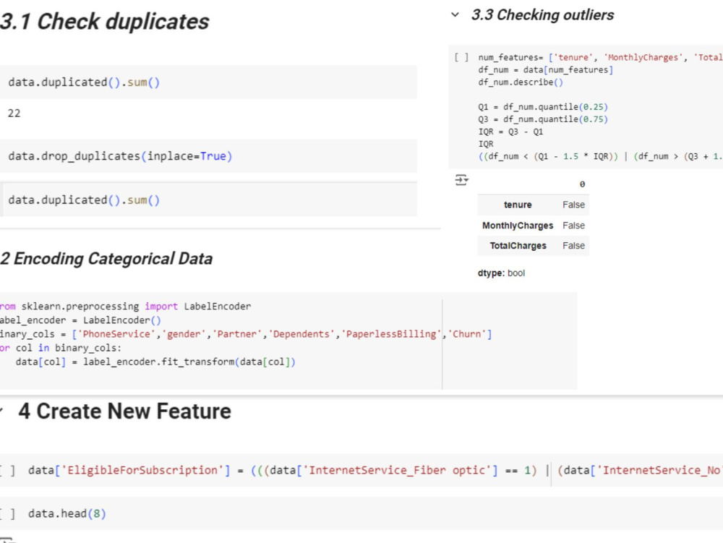This screenshot has height=543, width=723.
Task: Click the MonthlyCharges row in output table
Action: 534,226
